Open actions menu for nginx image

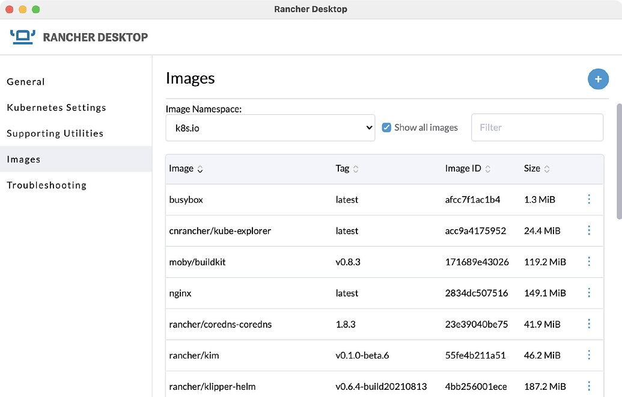(588, 293)
